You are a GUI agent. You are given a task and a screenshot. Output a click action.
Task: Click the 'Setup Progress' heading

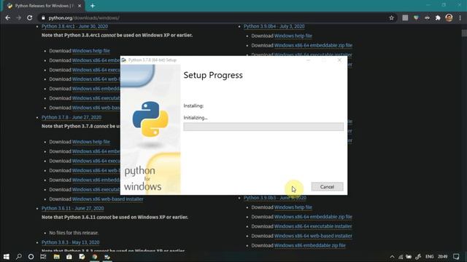click(213, 75)
